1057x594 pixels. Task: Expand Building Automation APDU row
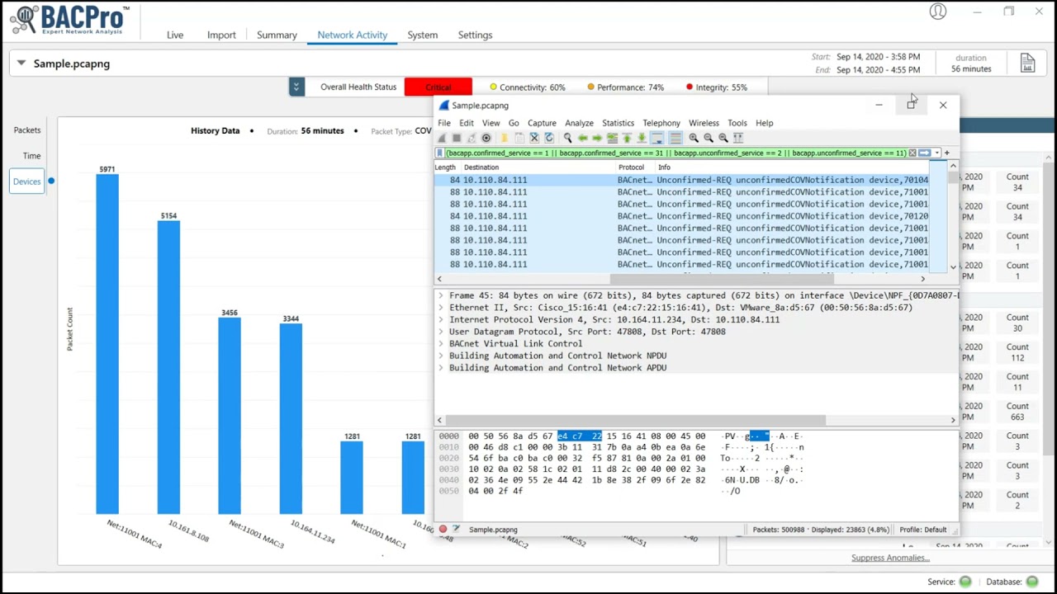tap(440, 368)
